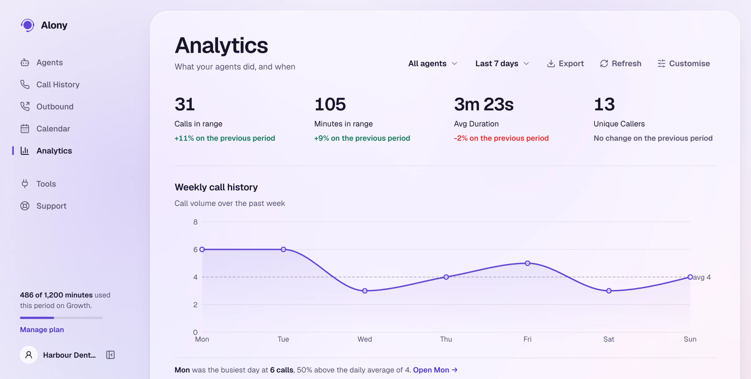Viewport: 751px width, 379px height.
Task: Click the 3m 23s Avg Duration value
Action: point(484,104)
